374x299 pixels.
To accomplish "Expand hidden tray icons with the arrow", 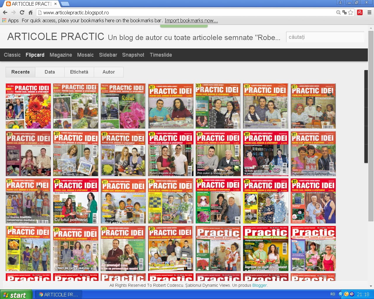I will pos(341,294).
